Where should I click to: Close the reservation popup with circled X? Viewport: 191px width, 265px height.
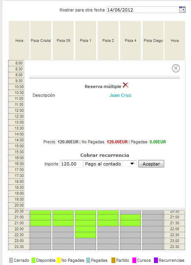pyautogui.click(x=176, y=68)
